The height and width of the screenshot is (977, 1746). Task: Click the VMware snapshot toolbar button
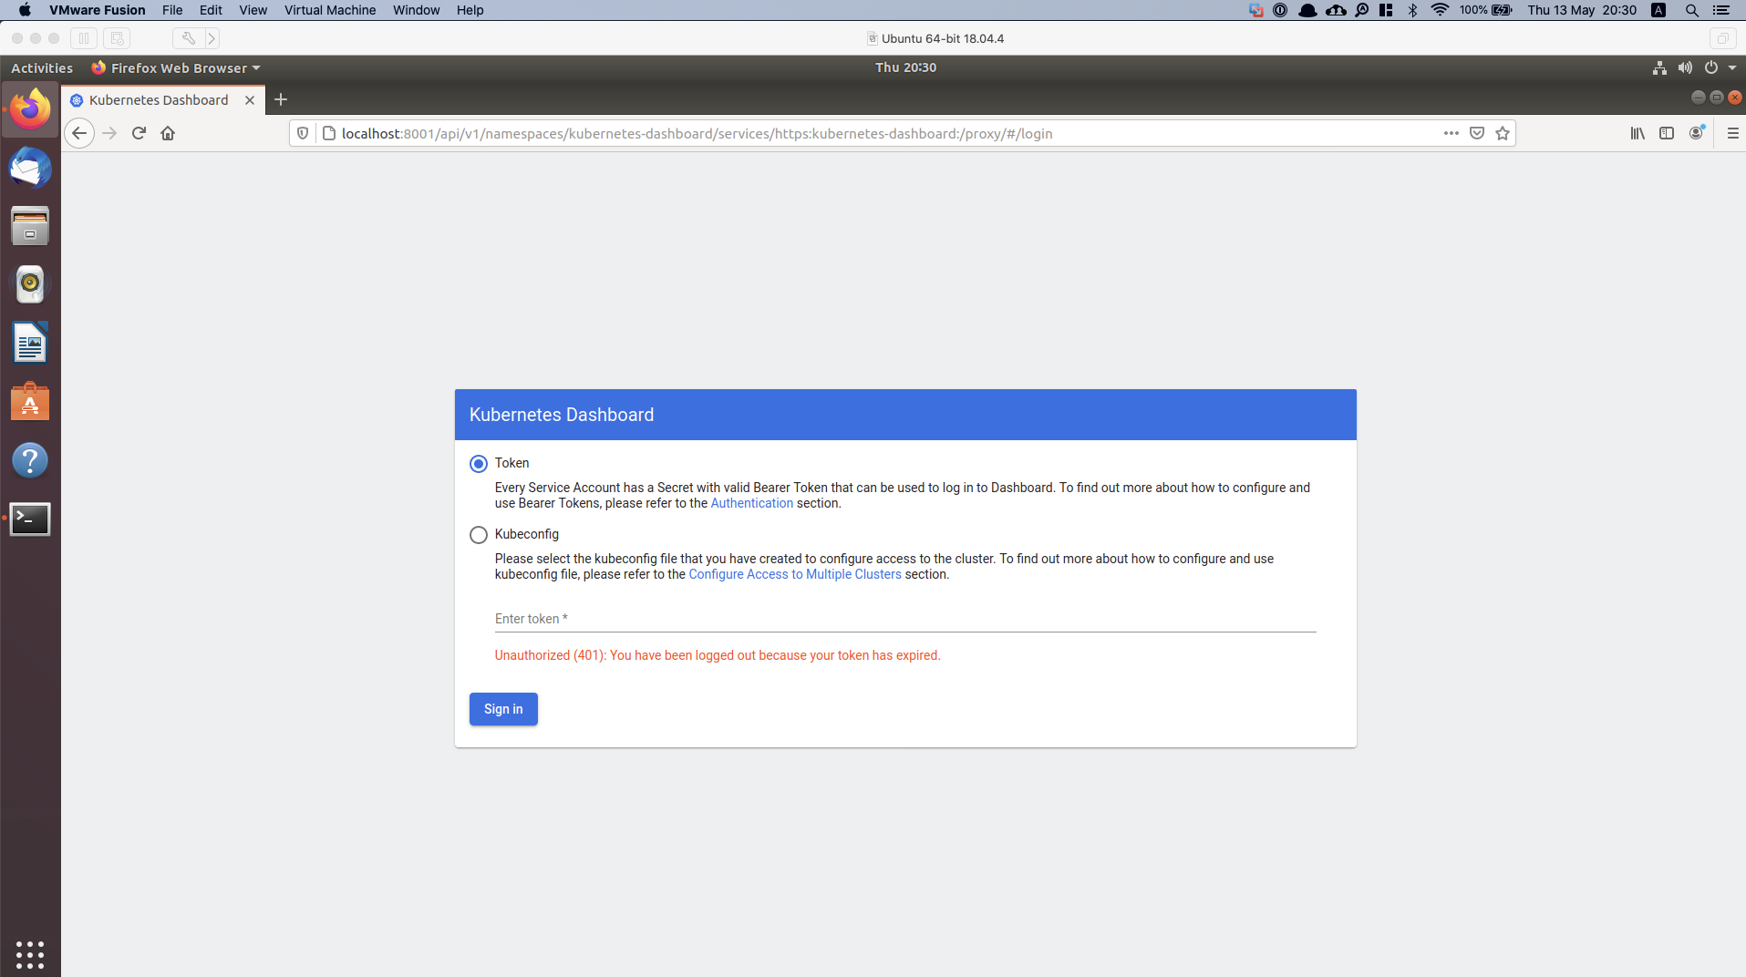(117, 38)
